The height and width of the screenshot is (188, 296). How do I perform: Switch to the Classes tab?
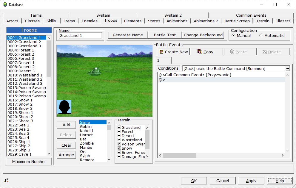32,21
